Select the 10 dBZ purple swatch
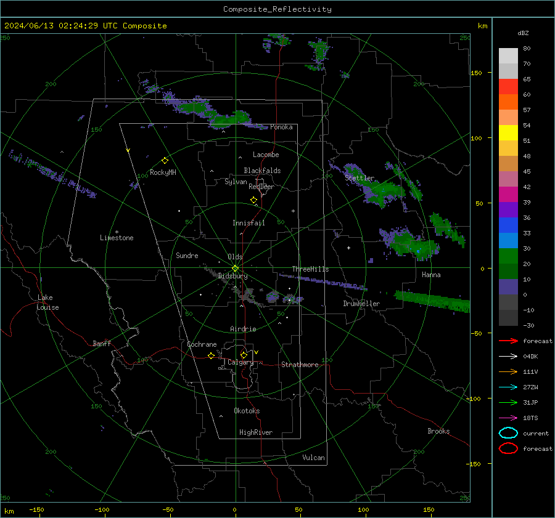Screen dimensions: 555x518 point(508,286)
